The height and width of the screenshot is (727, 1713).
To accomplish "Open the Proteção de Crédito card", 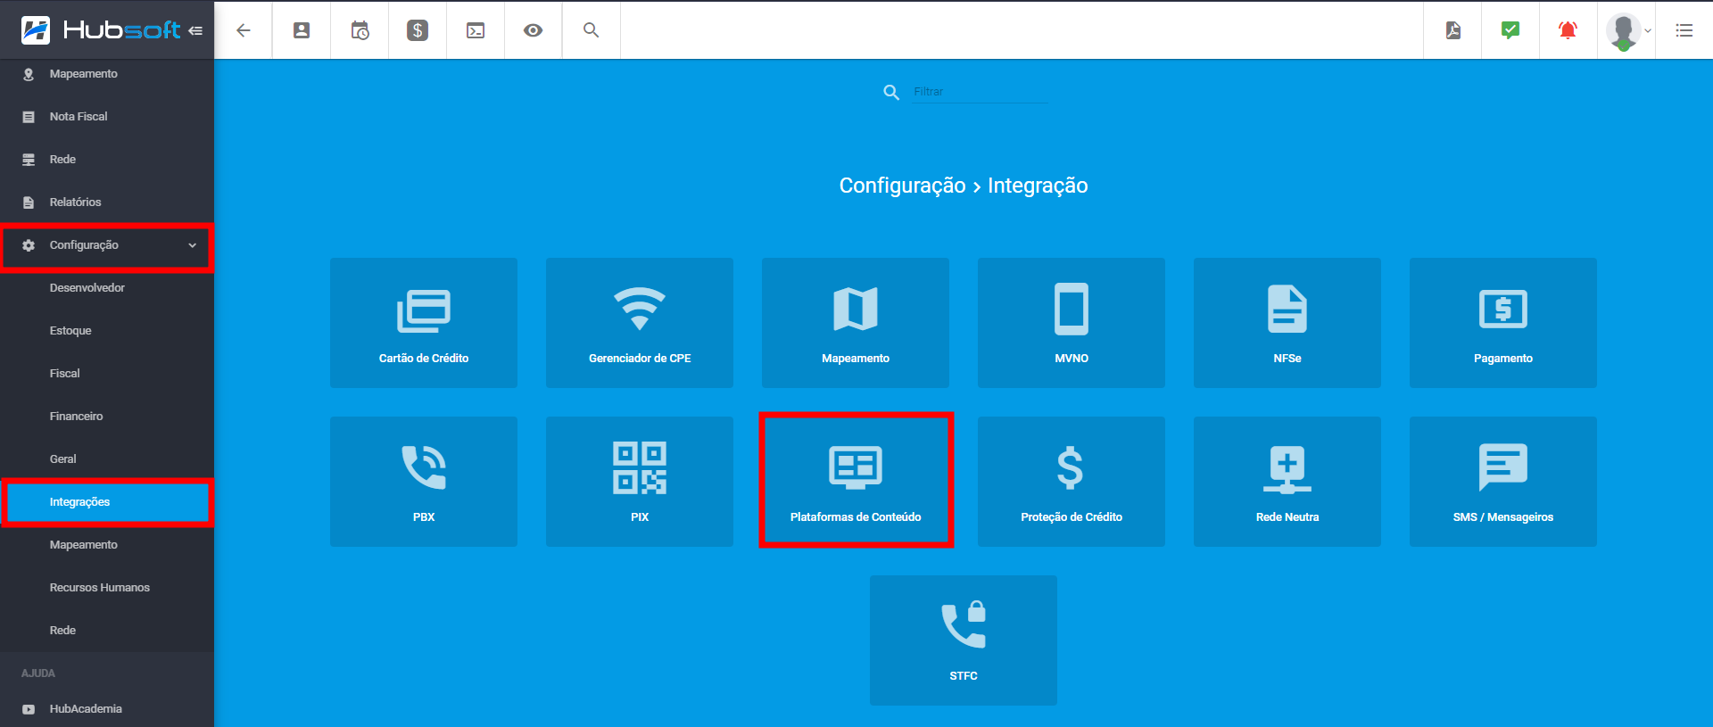I will pyautogui.click(x=1072, y=482).
